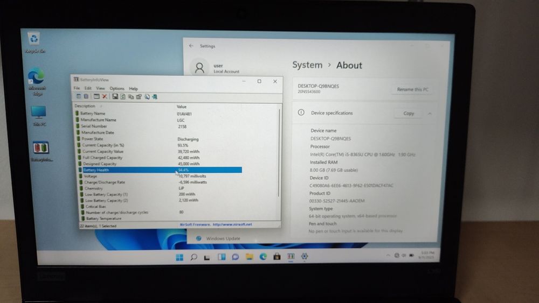This screenshot has width=539, height=303.
Task: Click the Refresh toolbar icon in BatteryInfoView
Action: pos(123,97)
